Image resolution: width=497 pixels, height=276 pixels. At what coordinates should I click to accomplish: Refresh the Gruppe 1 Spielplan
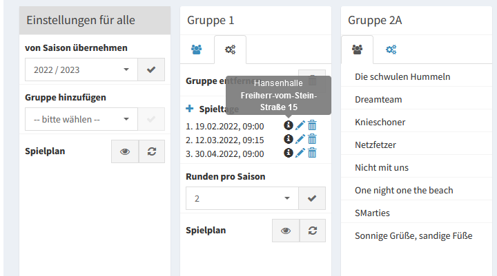[313, 231]
